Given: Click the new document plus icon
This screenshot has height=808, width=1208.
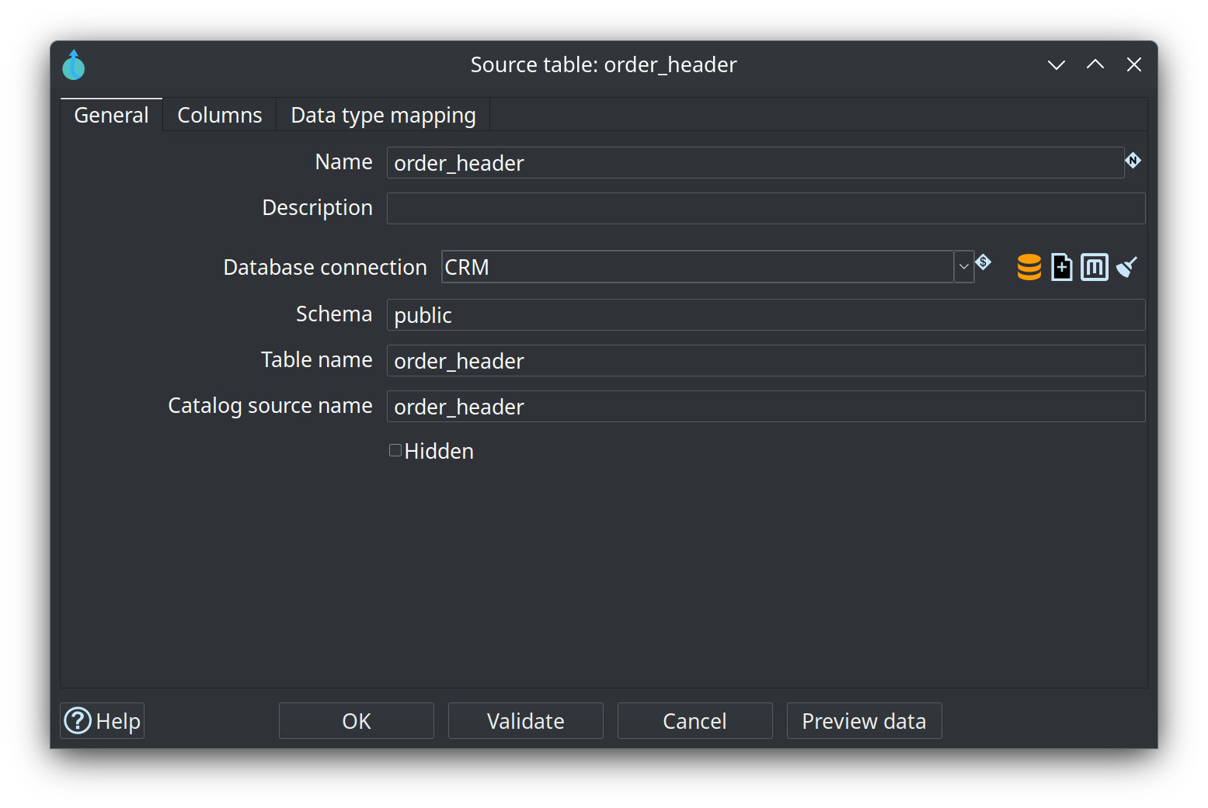Looking at the screenshot, I should pos(1062,267).
